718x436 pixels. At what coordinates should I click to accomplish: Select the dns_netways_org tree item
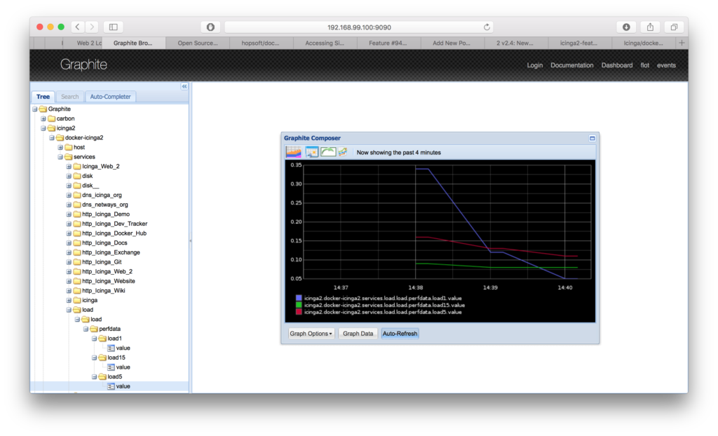pos(105,205)
